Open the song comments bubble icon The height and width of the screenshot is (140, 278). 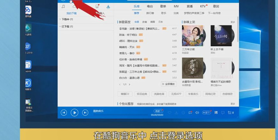click(223, 113)
